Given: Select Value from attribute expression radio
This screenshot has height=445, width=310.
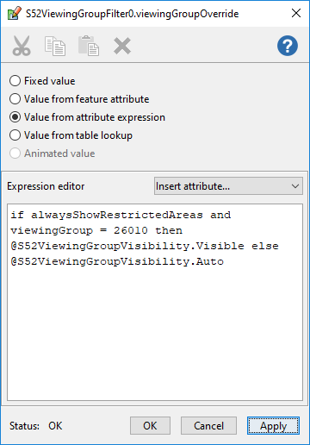Looking at the screenshot, I should [x=87, y=117].
